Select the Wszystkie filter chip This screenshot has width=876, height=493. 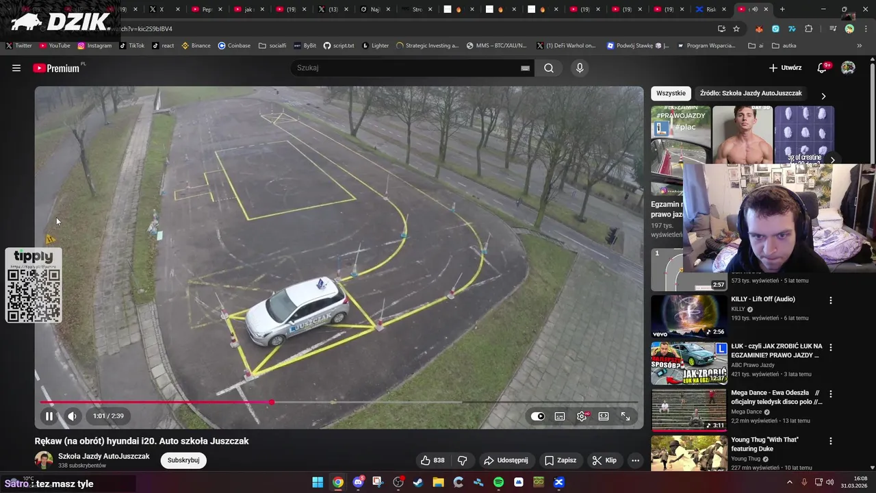pyautogui.click(x=671, y=93)
